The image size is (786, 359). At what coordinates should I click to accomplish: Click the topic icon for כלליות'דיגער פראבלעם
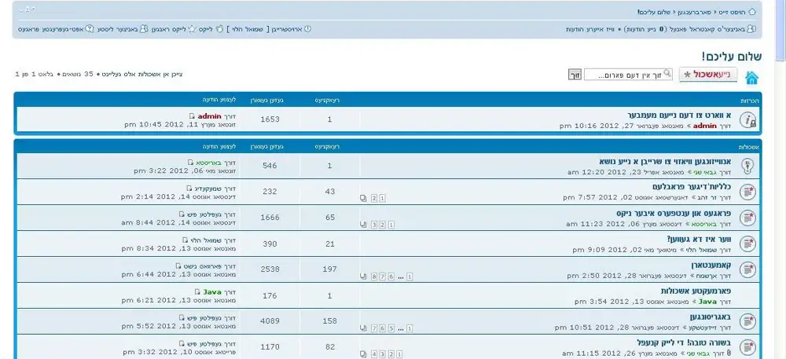pos(748,191)
